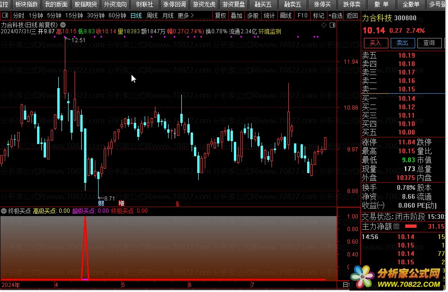Expand 更多 period options
Viewport: 448px width, 292px height.
click(185, 15)
